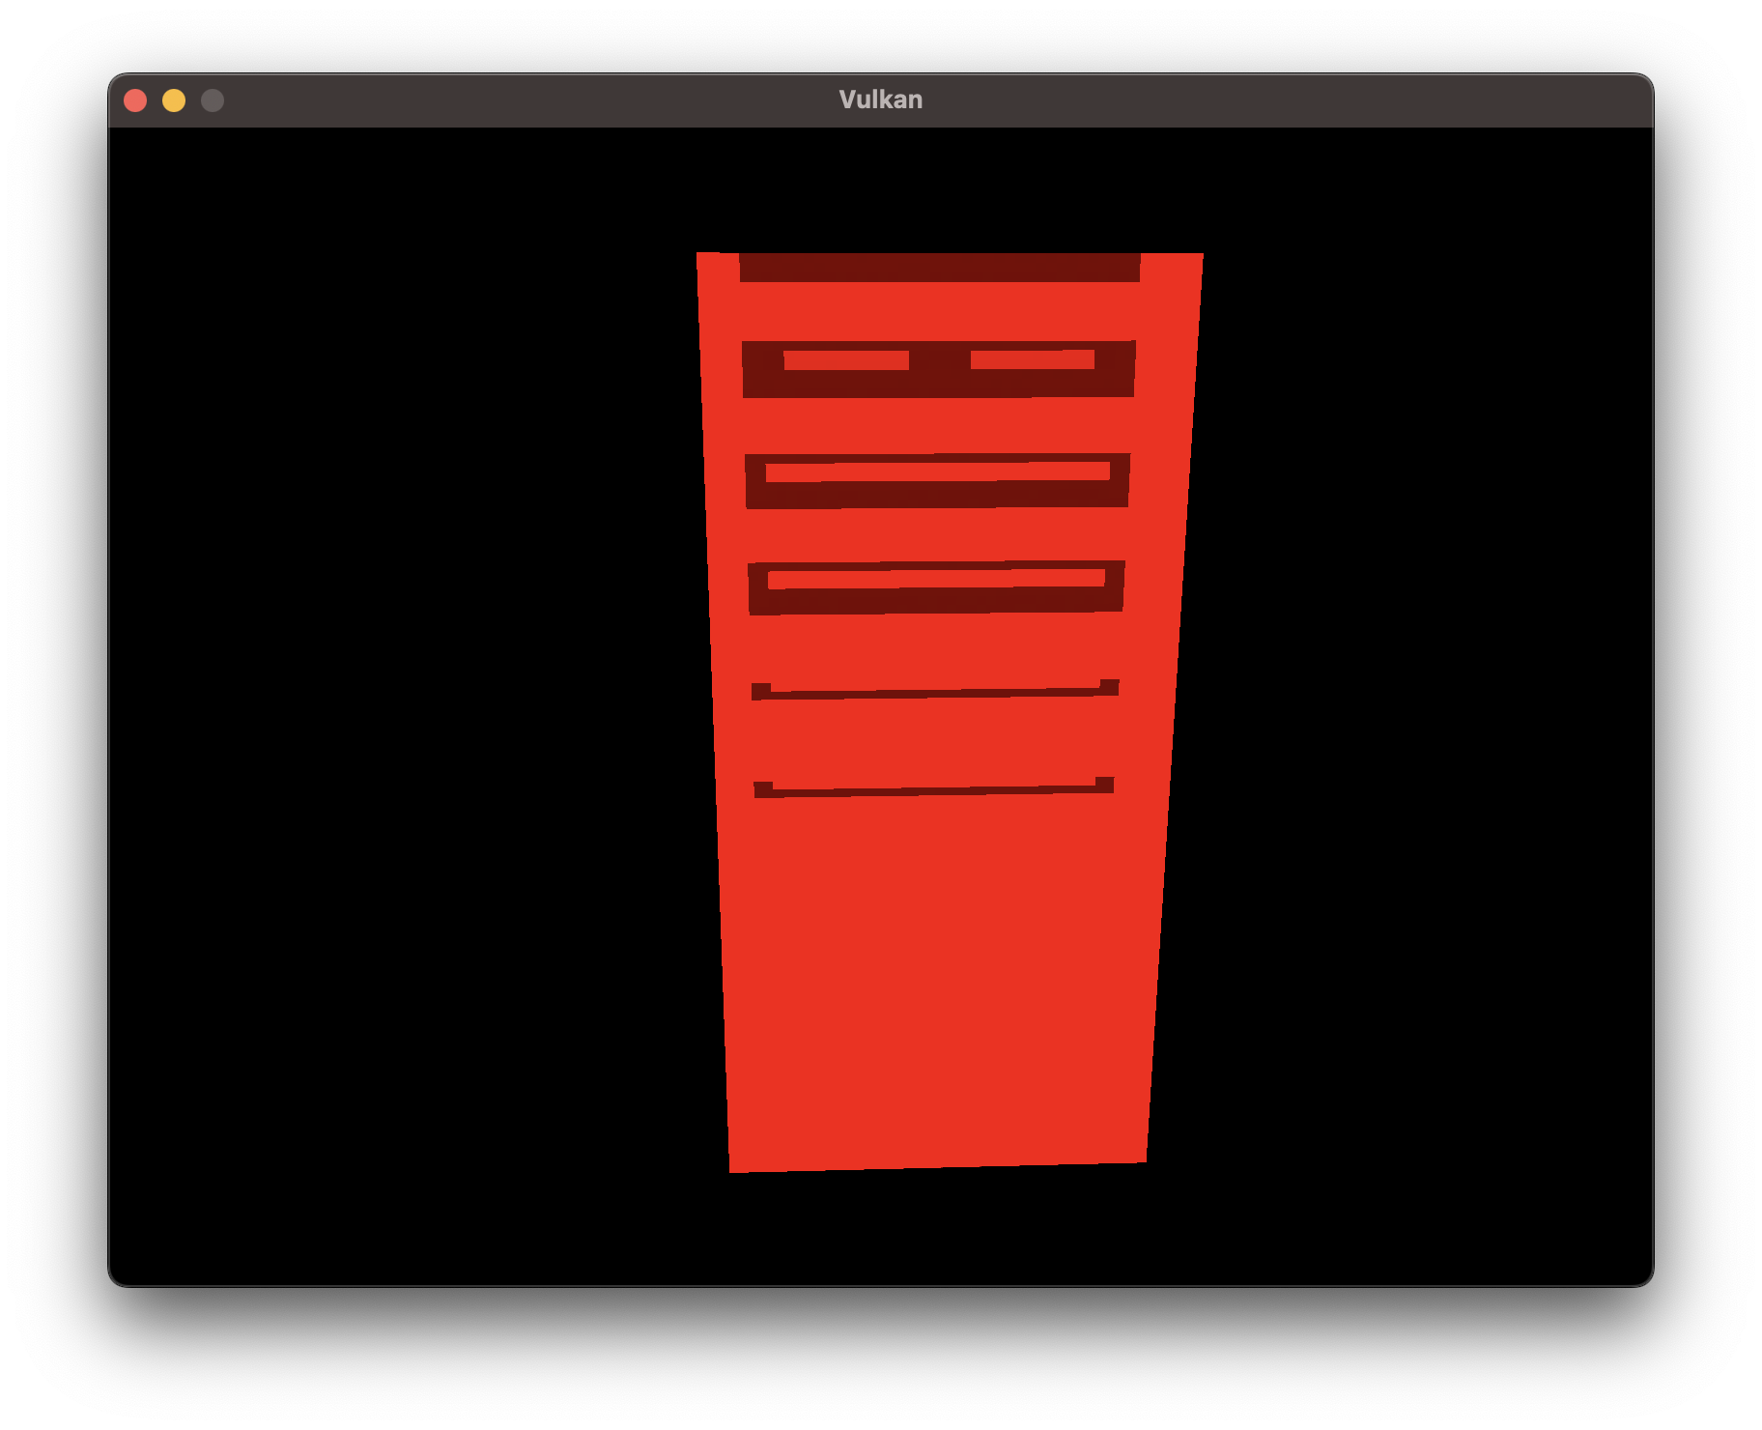Image resolution: width=1762 pixels, height=1430 pixels.
Task: Click the zoom window control
Action: [x=212, y=99]
